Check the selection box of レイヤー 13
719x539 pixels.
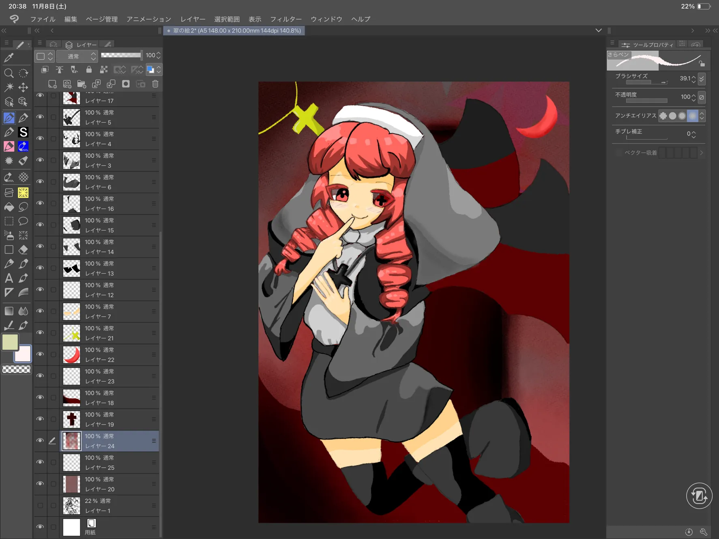(53, 268)
